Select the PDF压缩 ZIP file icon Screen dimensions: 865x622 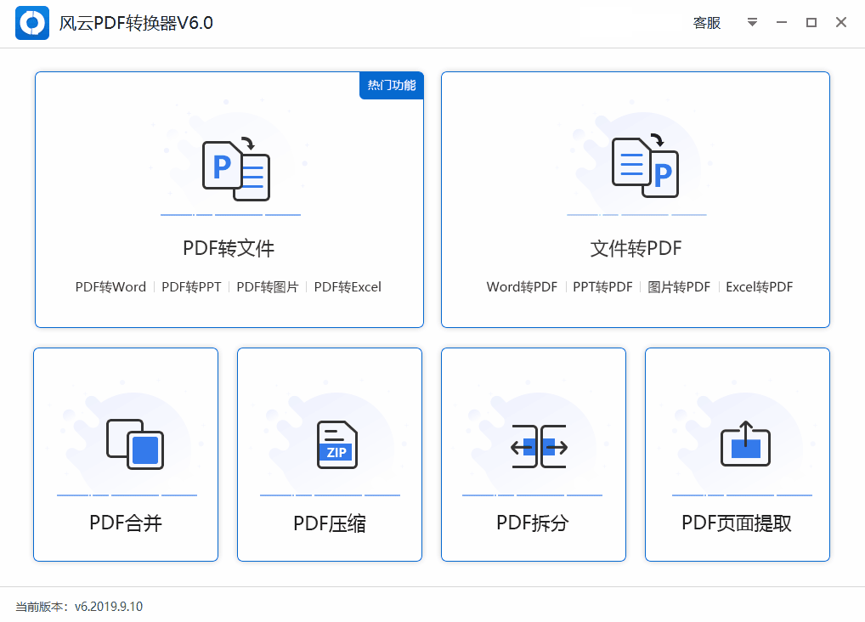(x=337, y=444)
